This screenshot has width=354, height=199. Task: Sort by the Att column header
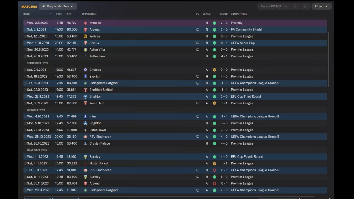coord(69,14)
